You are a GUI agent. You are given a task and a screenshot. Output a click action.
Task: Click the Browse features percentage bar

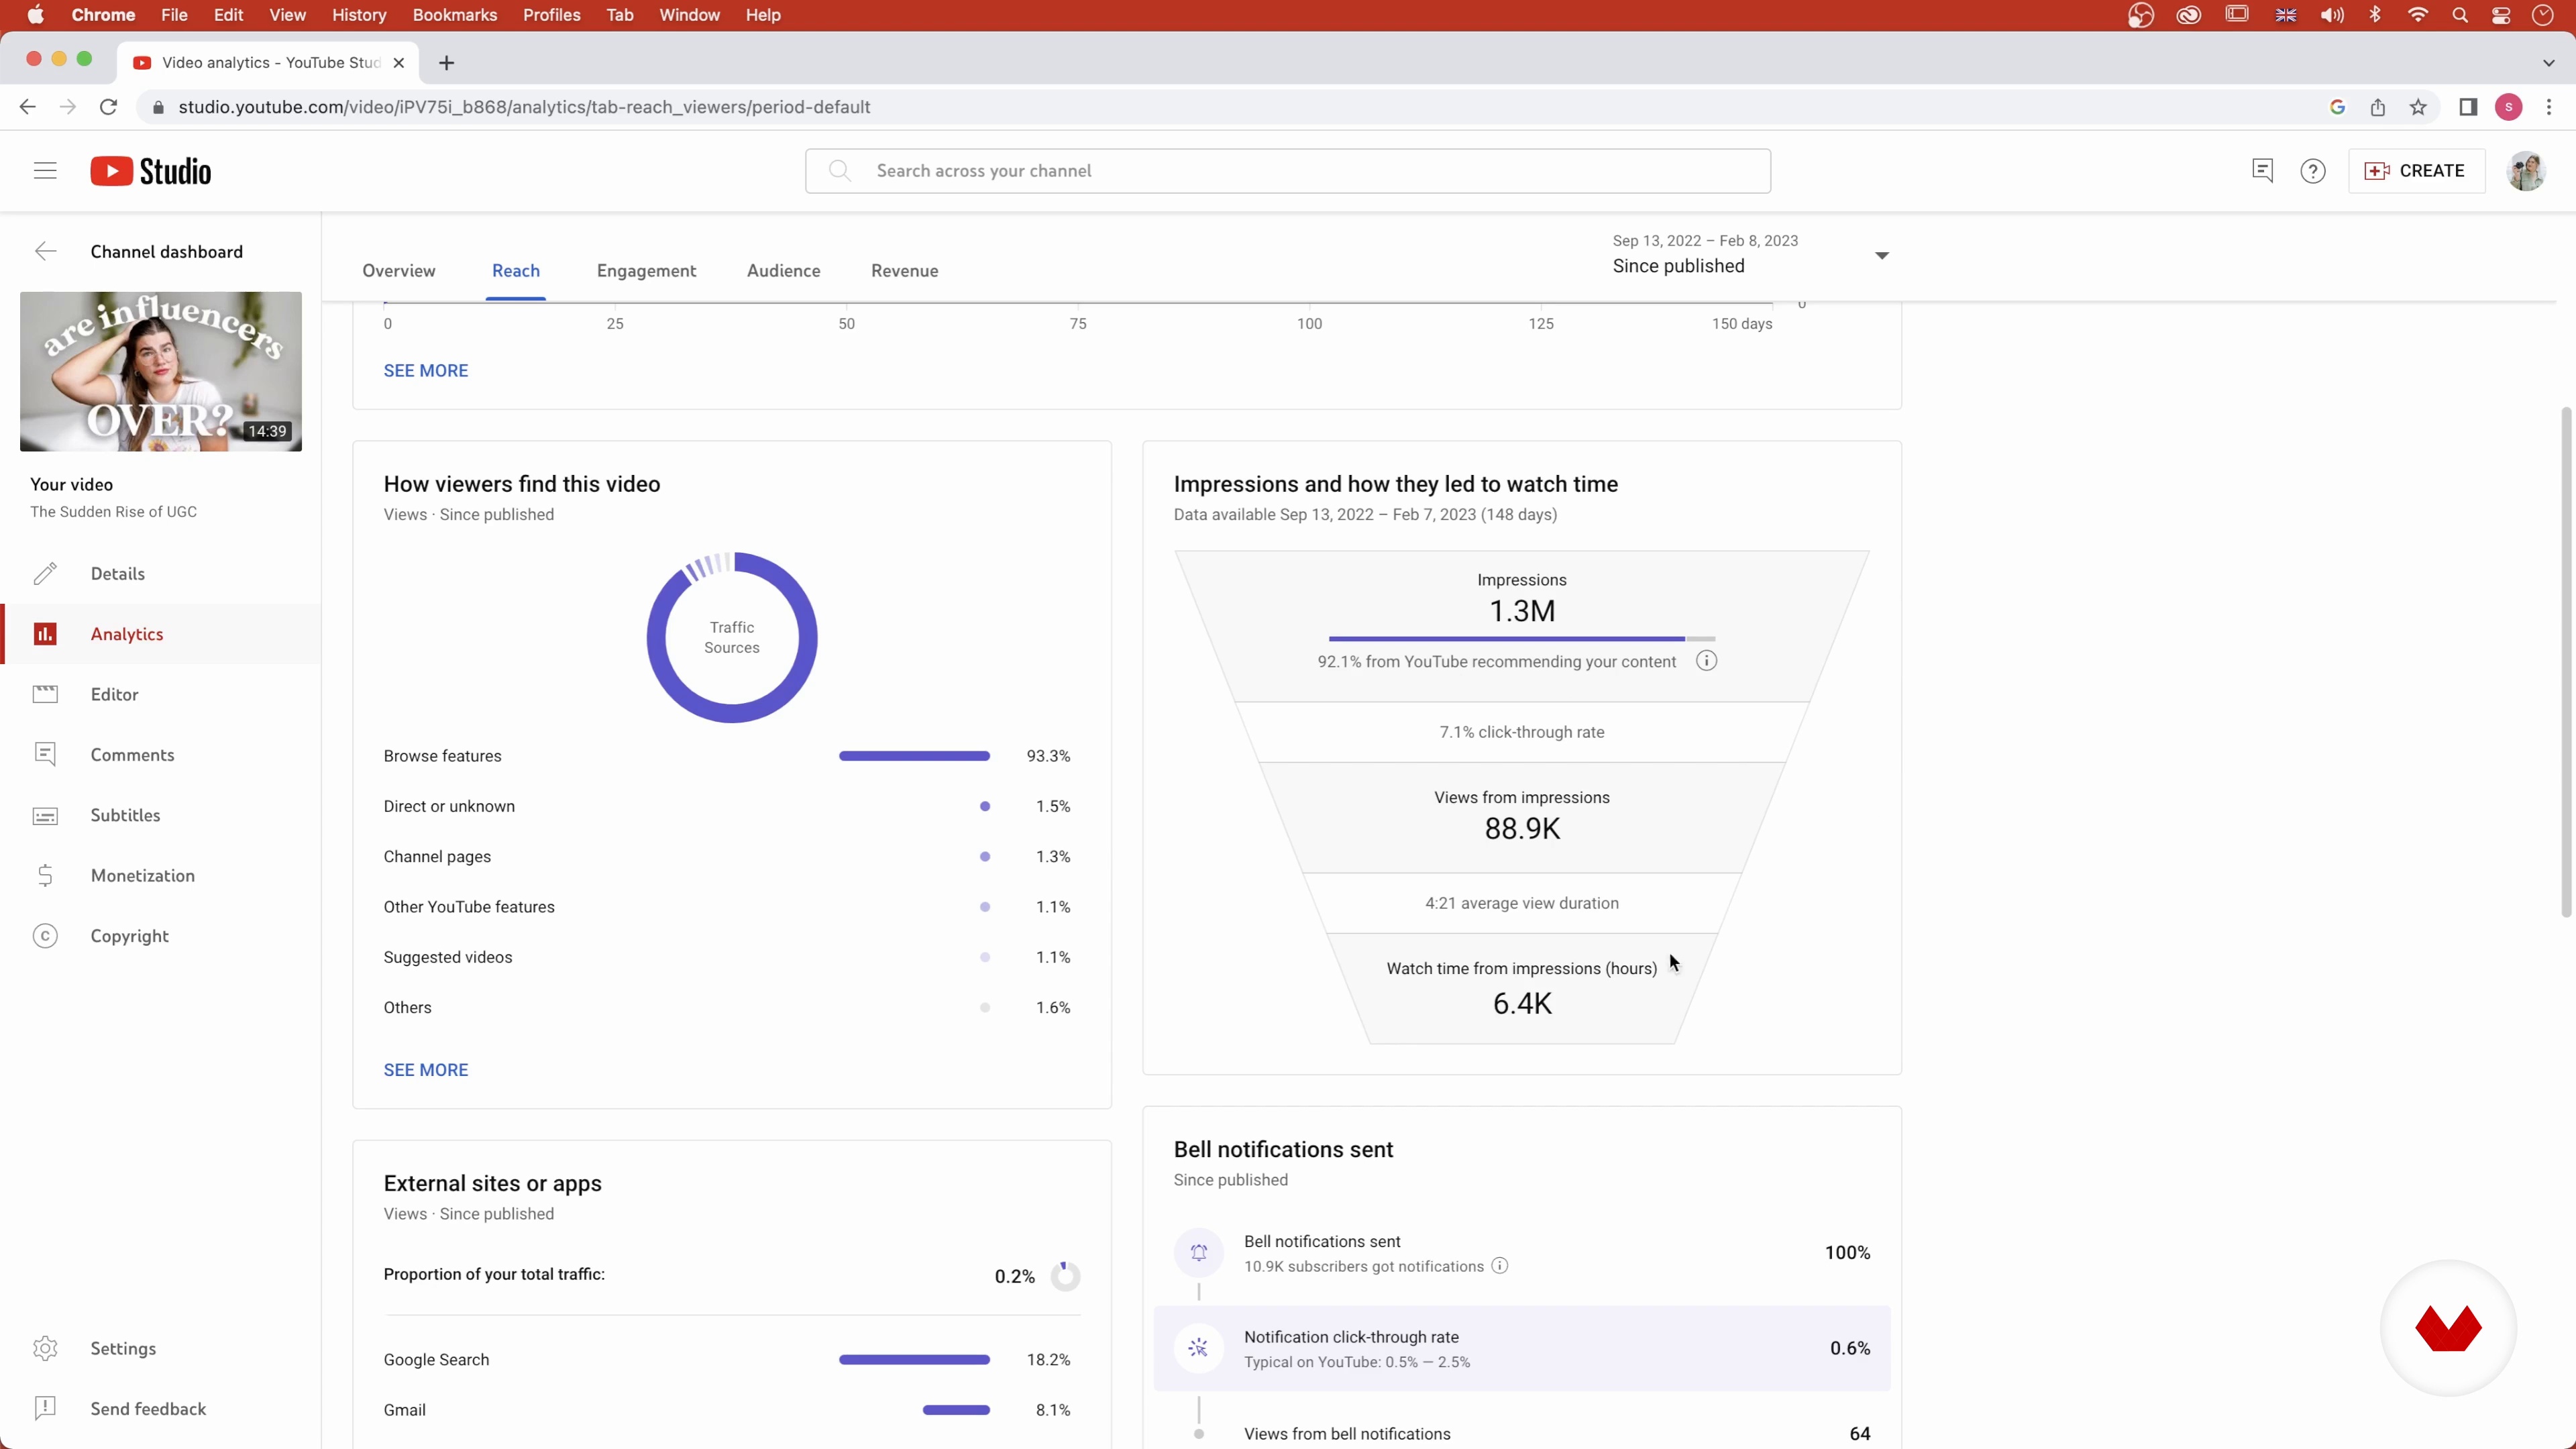pos(914,756)
